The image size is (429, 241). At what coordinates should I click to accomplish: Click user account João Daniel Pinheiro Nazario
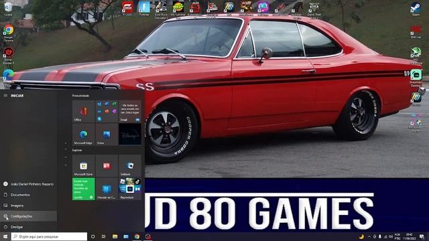click(28, 184)
